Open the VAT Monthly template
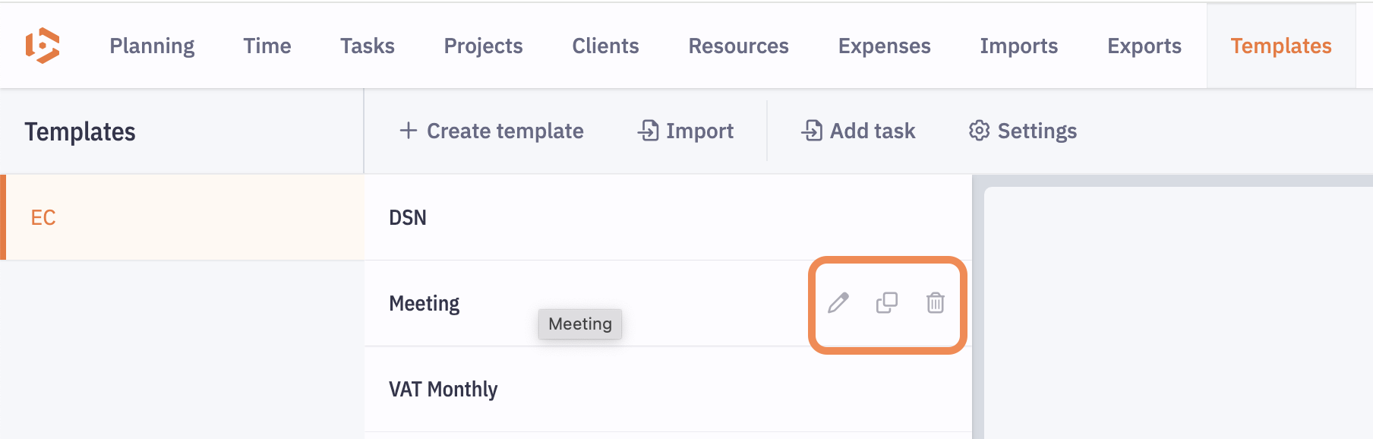 pyautogui.click(x=443, y=390)
